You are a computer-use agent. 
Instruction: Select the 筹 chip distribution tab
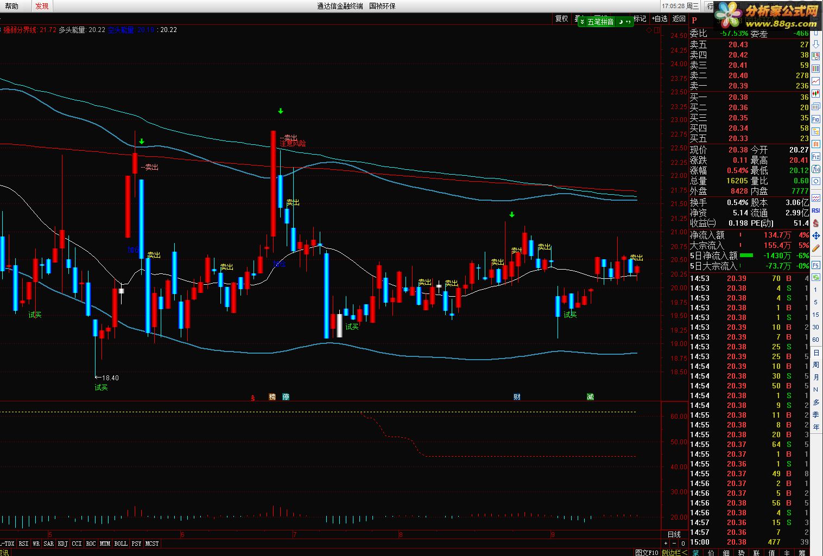point(802,553)
